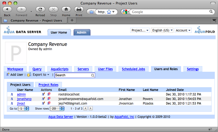Image resolution: width=218 pixels, height=132 pixels.
Task: Print the page with the Print button
Action: pyautogui.click(x=79, y=10)
